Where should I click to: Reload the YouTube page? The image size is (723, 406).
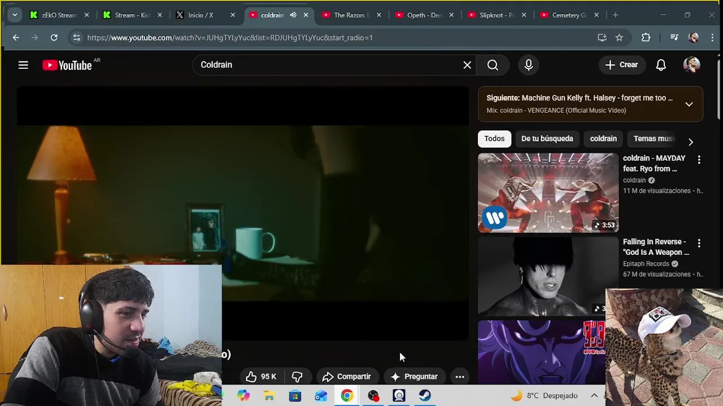54,37
